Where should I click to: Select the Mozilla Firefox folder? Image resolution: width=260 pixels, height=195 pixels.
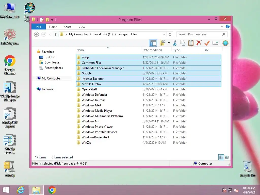pos(148,84)
